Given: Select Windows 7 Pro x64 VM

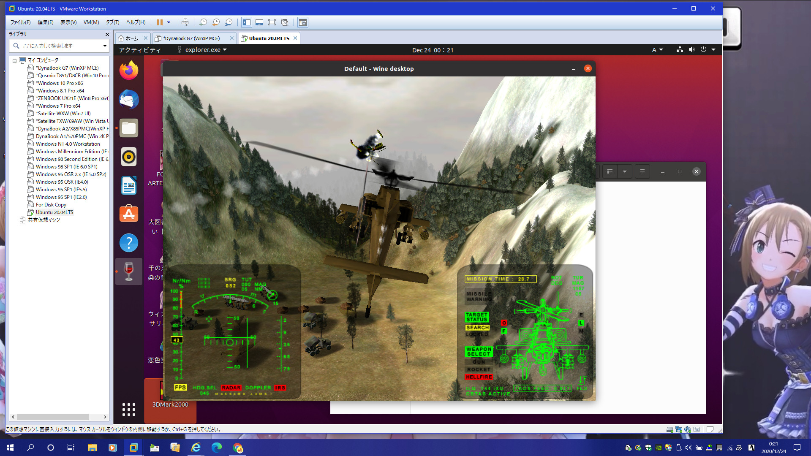Looking at the screenshot, I should [58, 106].
